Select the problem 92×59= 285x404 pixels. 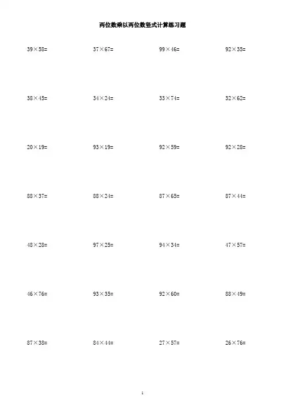[170, 147]
